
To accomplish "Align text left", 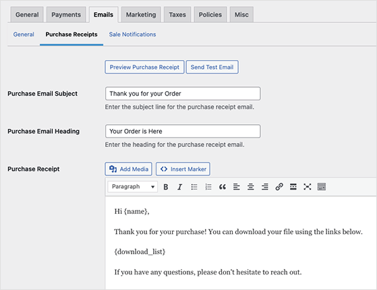I will tap(237, 187).
